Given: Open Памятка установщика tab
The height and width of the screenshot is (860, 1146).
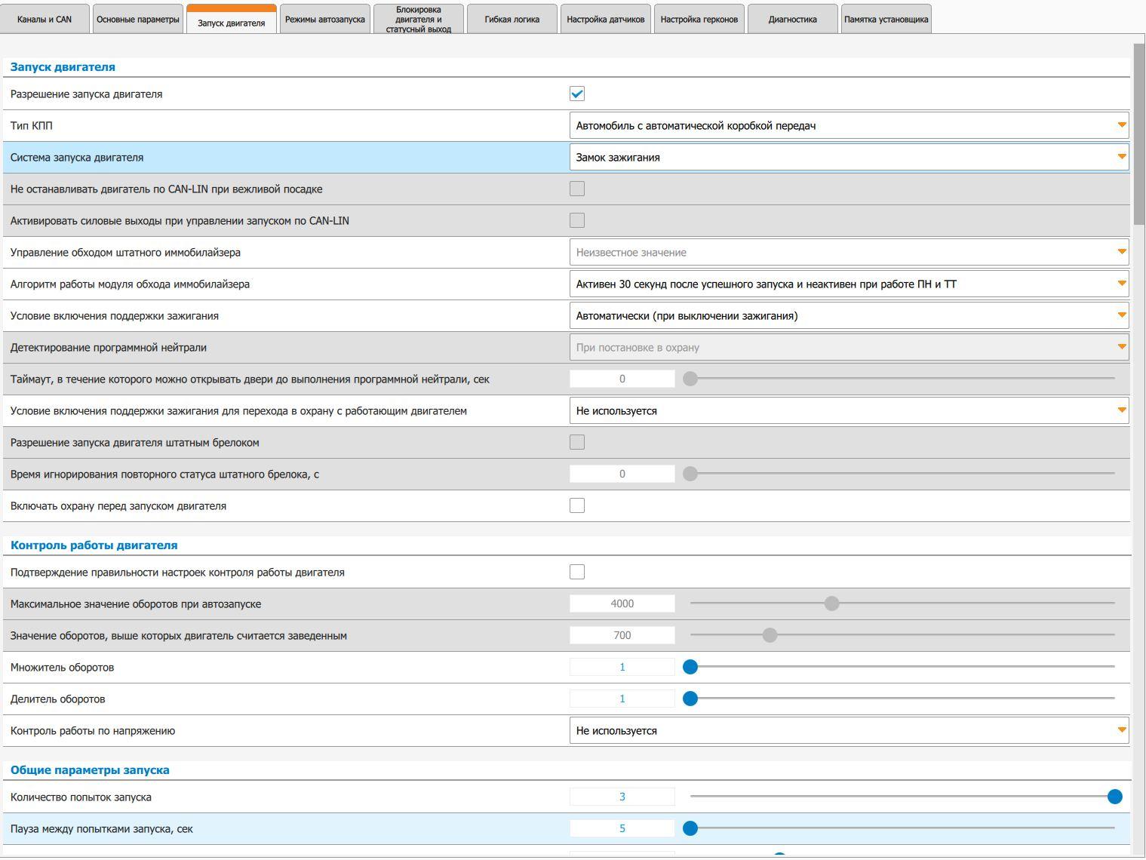Looking at the screenshot, I should (x=886, y=20).
